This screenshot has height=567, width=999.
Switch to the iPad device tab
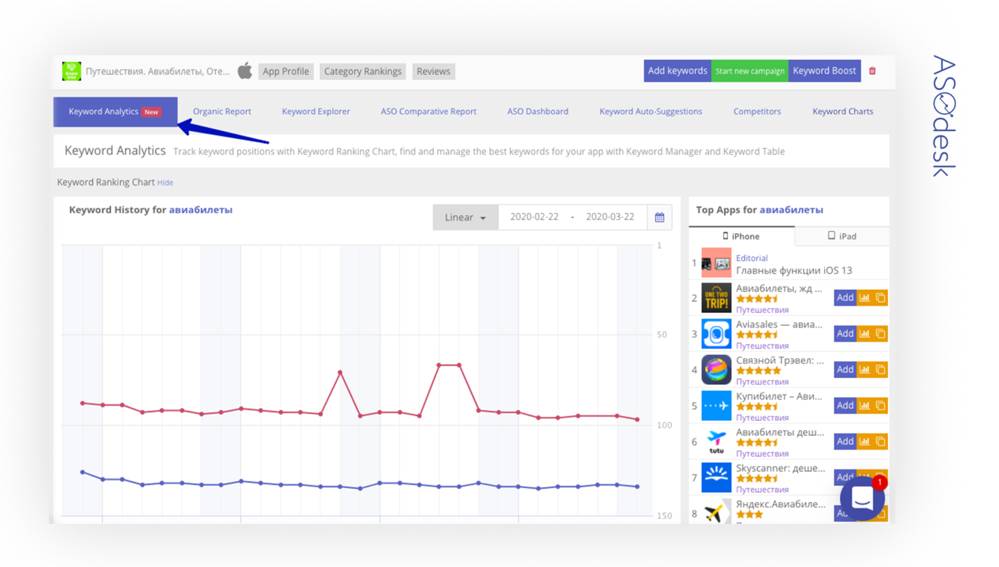842,236
